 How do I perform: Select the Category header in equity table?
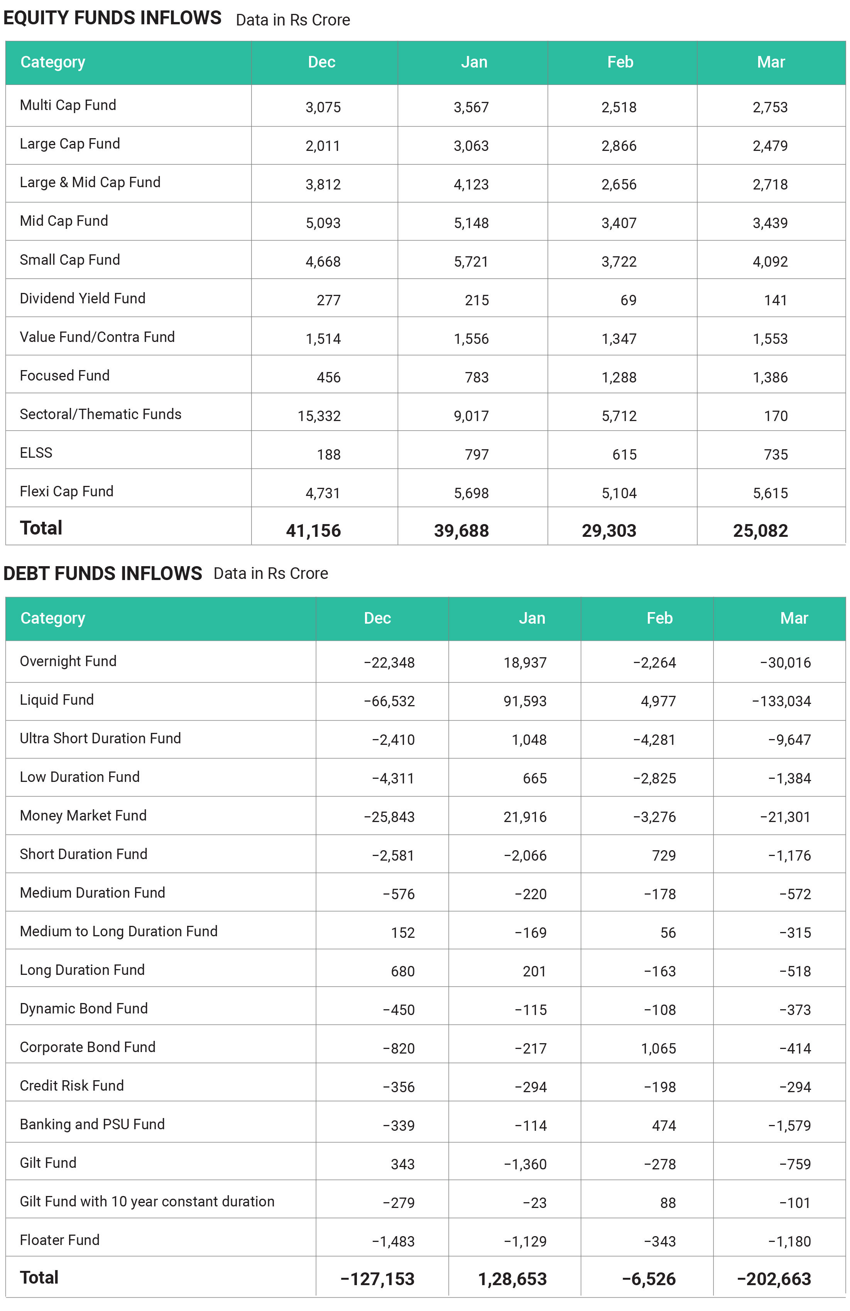coord(53,62)
